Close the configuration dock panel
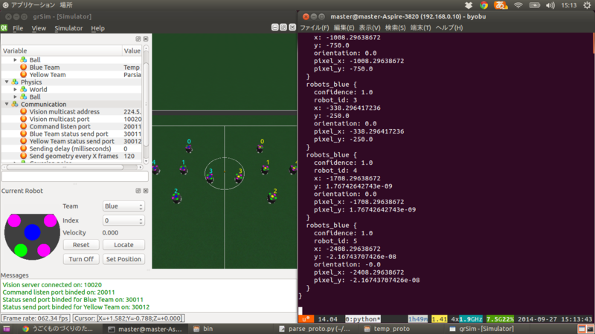This screenshot has width=595, height=334. click(x=146, y=39)
